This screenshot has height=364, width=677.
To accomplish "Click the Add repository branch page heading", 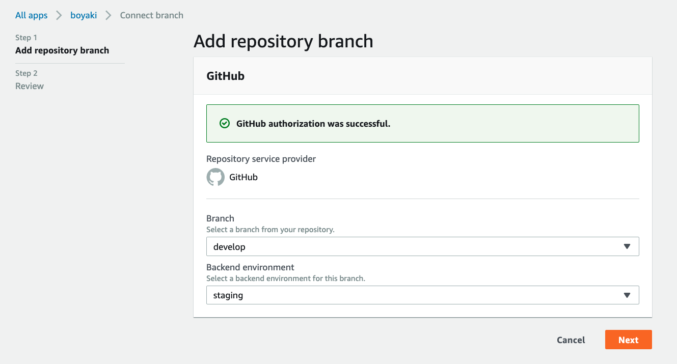I will click(283, 41).
